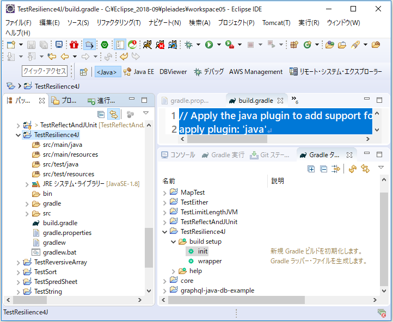The width and height of the screenshot is (393, 322).
Task: Click Collapse All in Gradle Tasks view
Action: click(323, 169)
